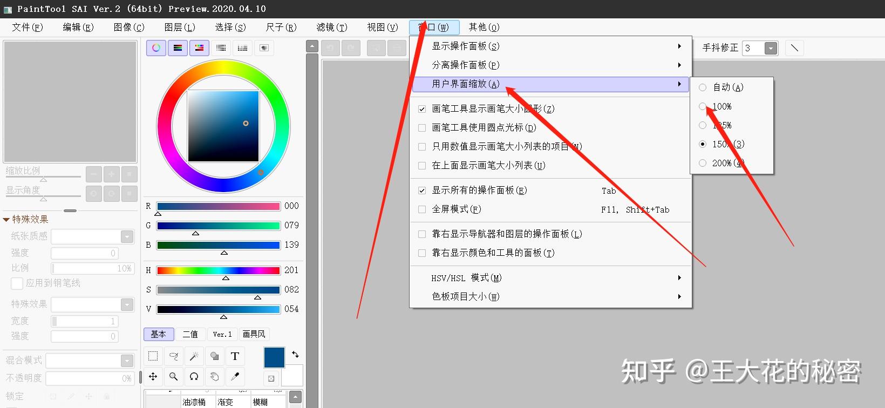The image size is (885, 408).
Task: Show the scratchpad panel icon
Action: (264, 48)
